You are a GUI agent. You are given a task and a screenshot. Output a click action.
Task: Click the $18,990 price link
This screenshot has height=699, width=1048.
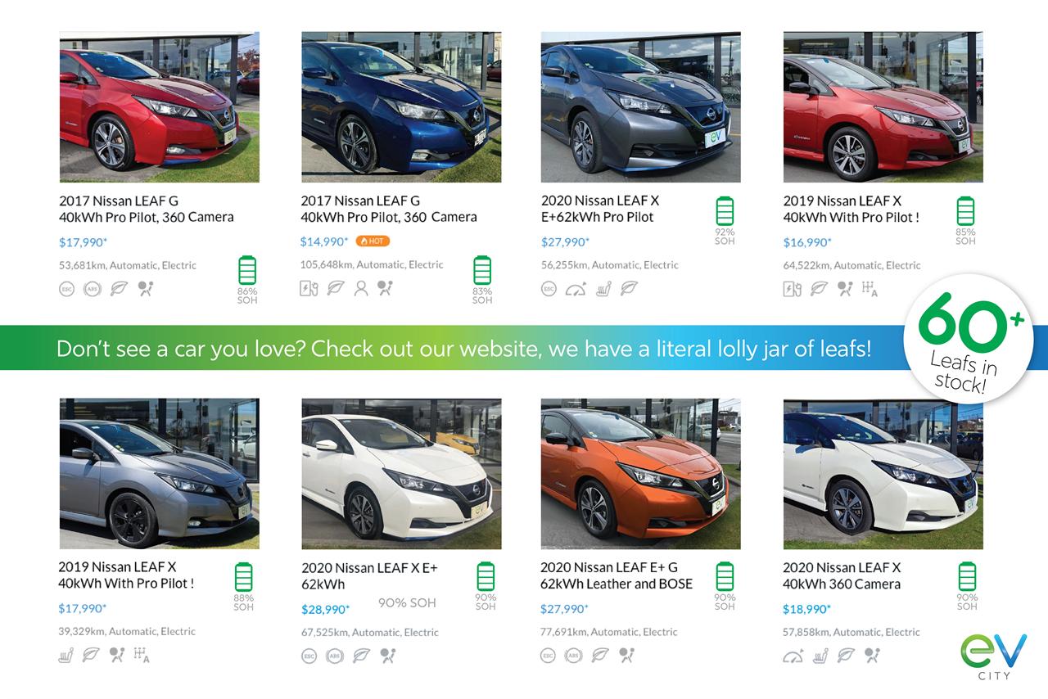[x=806, y=609]
